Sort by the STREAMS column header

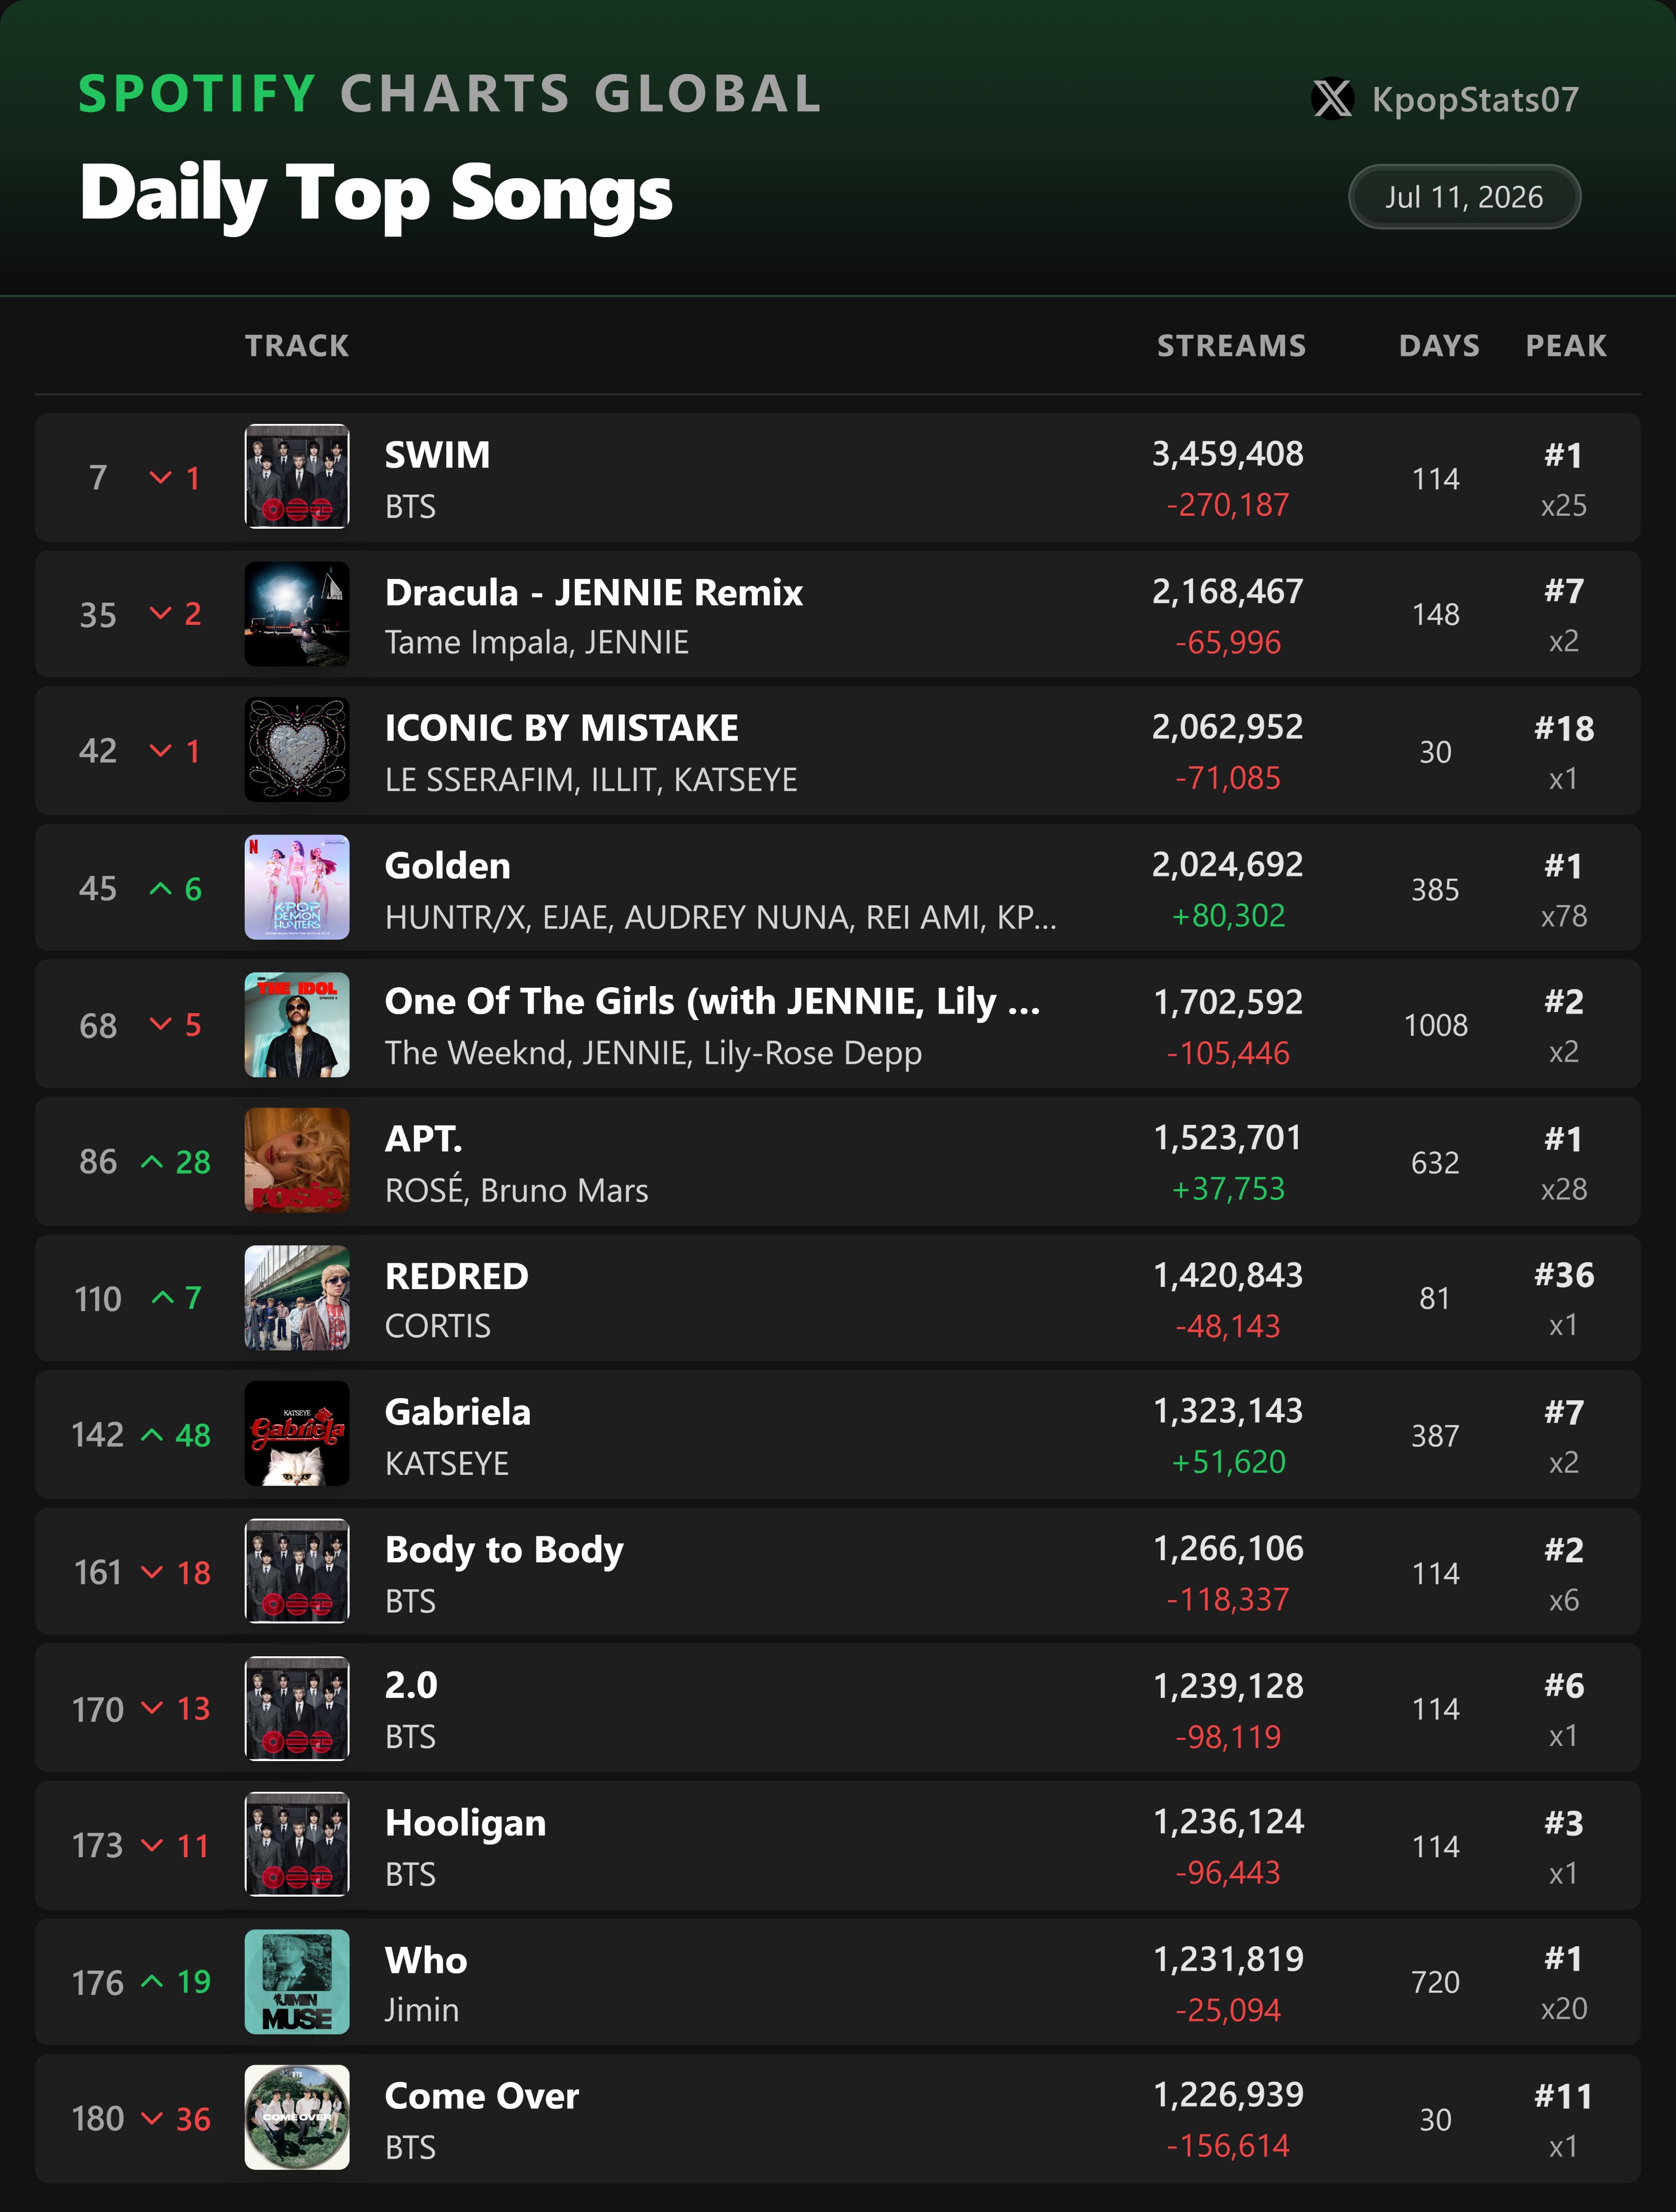click(1231, 346)
